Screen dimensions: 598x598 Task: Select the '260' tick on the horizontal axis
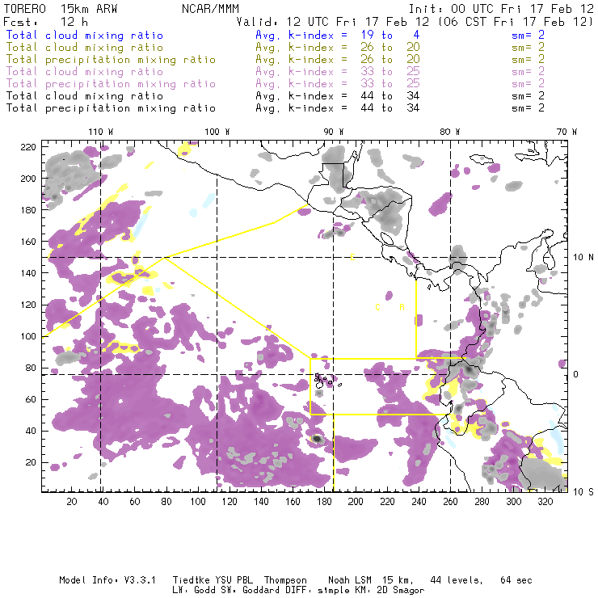450,502
